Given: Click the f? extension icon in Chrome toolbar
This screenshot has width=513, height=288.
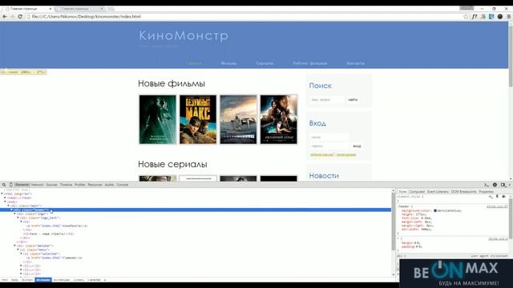Looking at the screenshot, I should tap(475, 16).
